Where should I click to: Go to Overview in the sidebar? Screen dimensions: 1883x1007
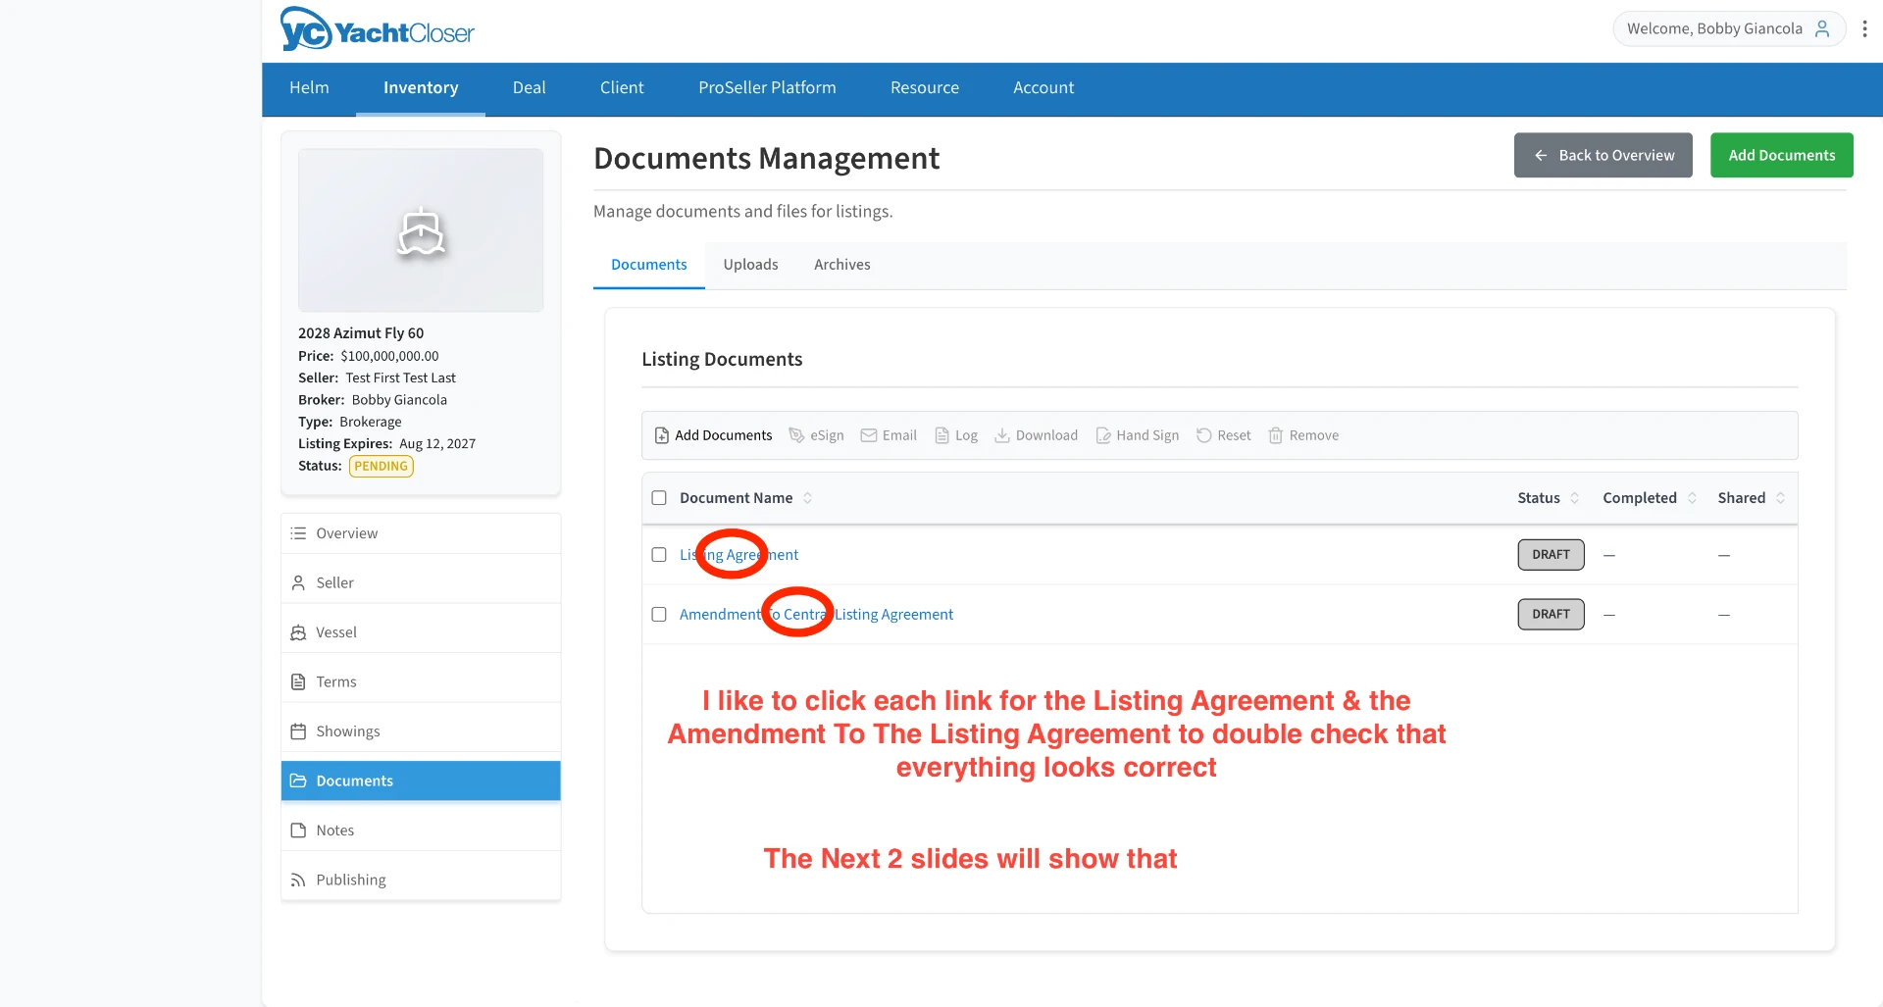click(x=421, y=533)
